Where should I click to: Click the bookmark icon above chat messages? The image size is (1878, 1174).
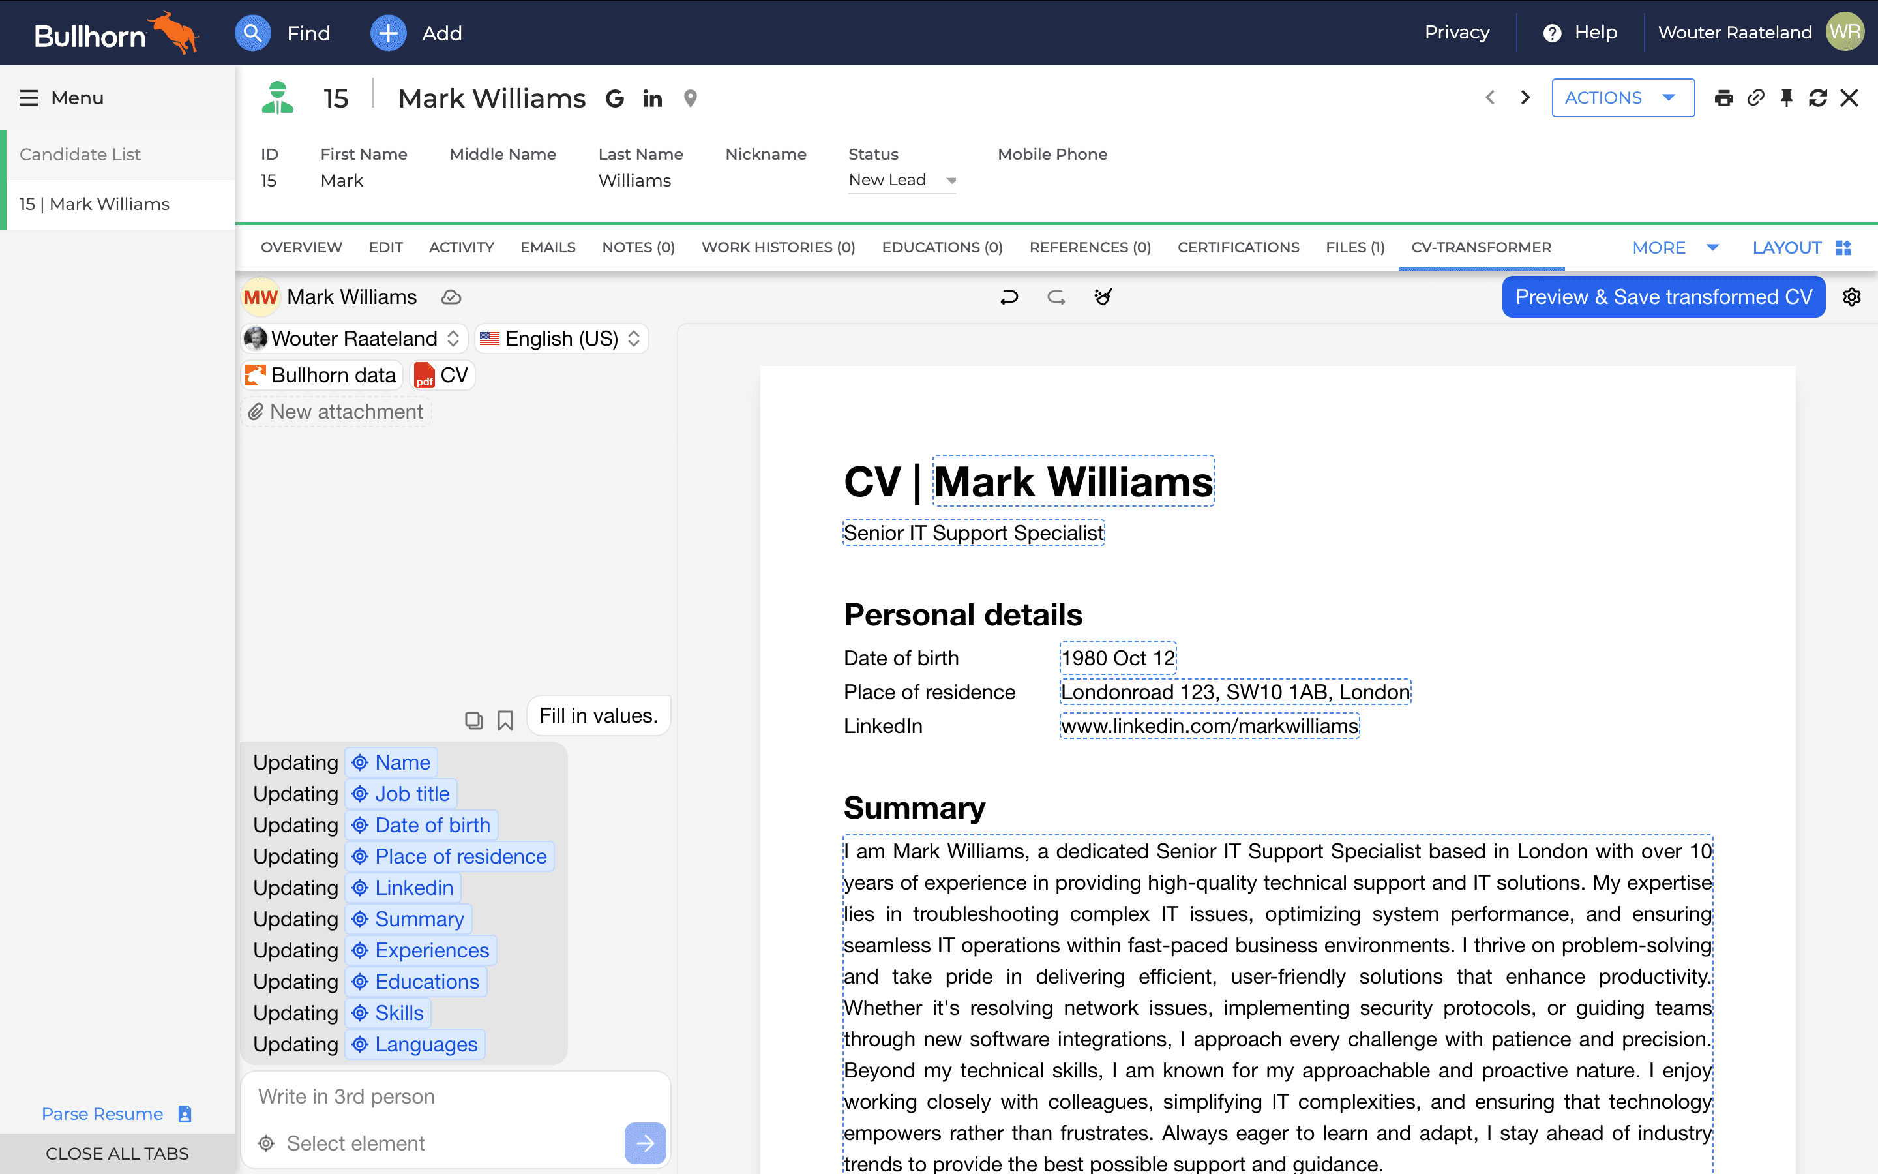(505, 721)
